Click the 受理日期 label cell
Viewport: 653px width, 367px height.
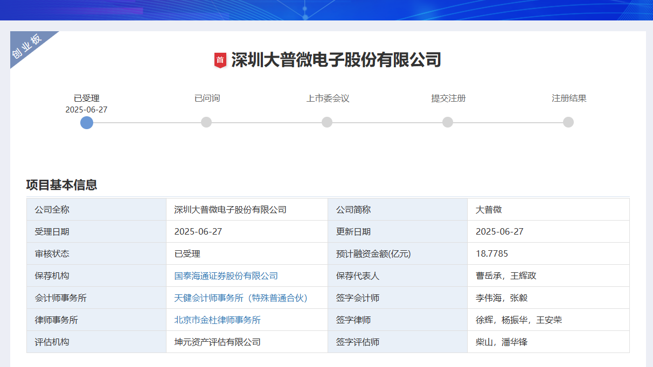pos(96,231)
